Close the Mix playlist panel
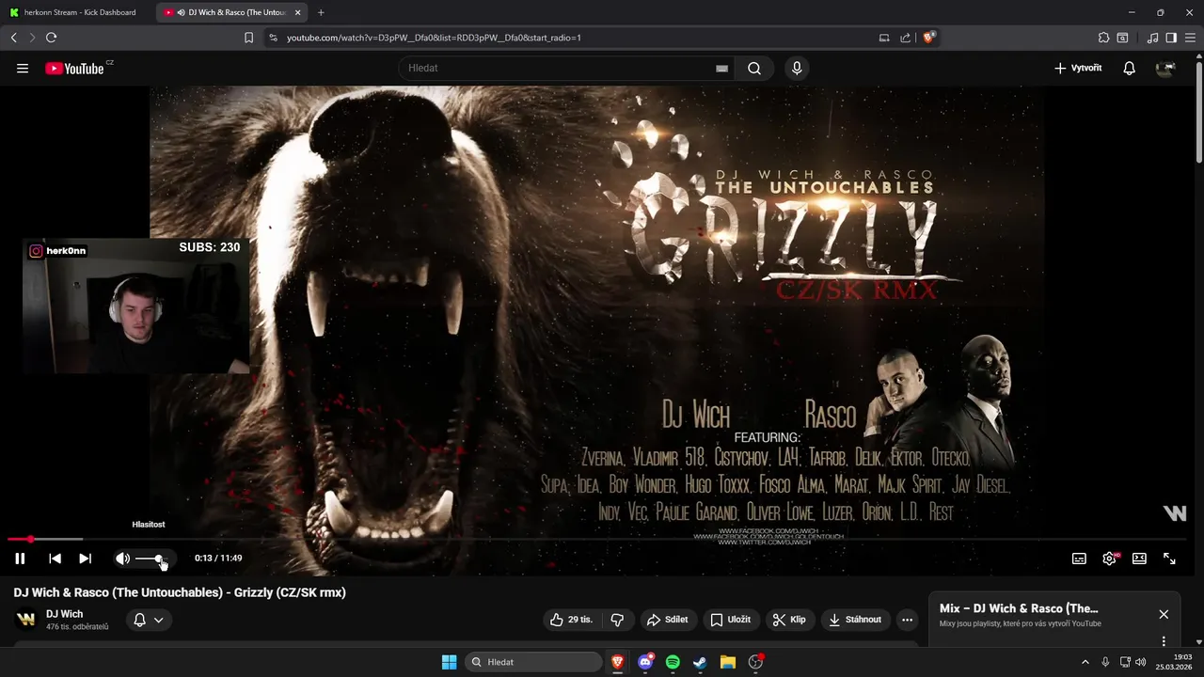Viewport: 1204px width, 677px height. [x=1164, y=614]
